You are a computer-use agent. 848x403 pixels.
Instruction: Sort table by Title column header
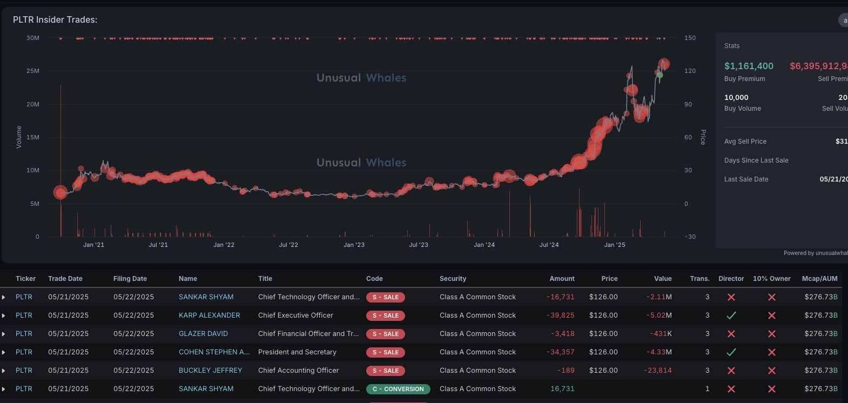[x=265, y=279]
